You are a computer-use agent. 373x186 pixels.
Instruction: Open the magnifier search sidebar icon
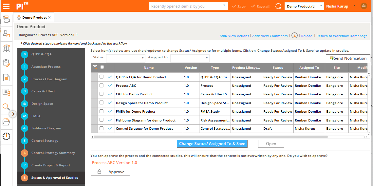tap(6, 107)
